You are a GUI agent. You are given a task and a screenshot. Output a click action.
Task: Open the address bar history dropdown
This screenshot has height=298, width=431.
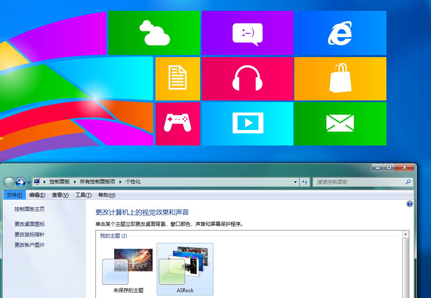(295, 182)
